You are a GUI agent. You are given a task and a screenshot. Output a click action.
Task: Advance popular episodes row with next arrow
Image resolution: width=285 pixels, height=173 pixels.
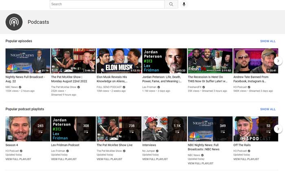[x=278, y=61]
